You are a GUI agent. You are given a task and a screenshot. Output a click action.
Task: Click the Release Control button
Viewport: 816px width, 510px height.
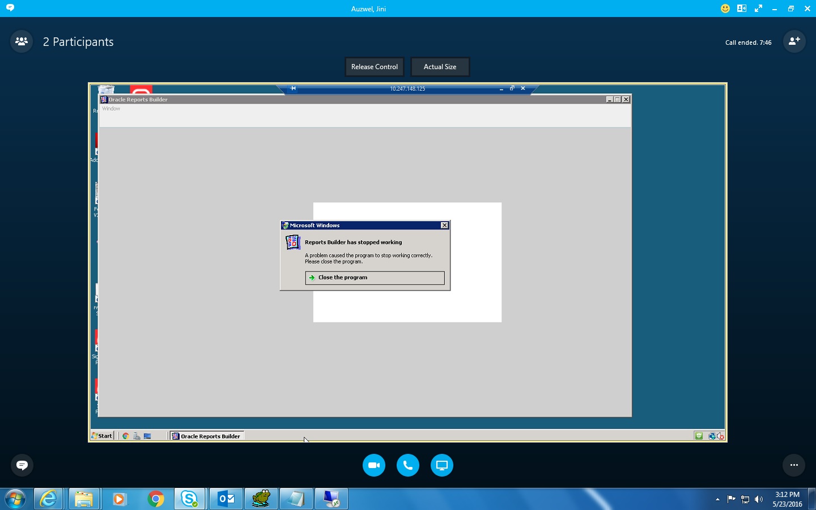pyautogui.click(x=374, y=67)
